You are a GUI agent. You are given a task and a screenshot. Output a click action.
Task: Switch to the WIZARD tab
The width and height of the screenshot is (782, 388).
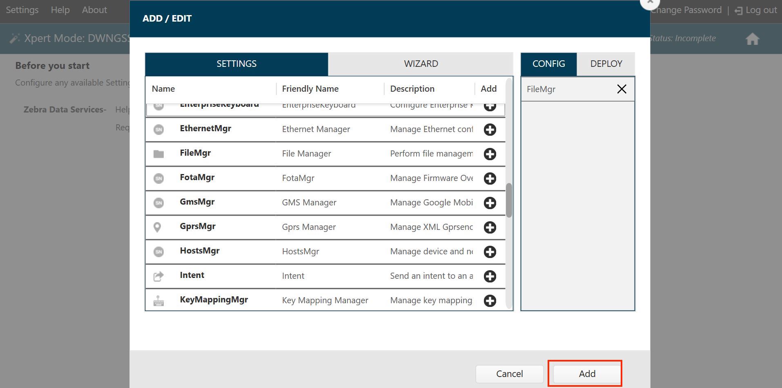[421, 64]
